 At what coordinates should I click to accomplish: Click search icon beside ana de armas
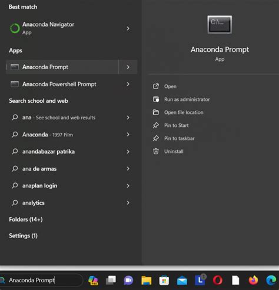tap(15, 169)
